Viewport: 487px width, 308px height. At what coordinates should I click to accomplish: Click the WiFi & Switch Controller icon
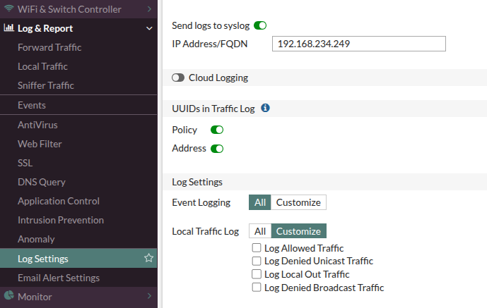(x=9, y=9)
